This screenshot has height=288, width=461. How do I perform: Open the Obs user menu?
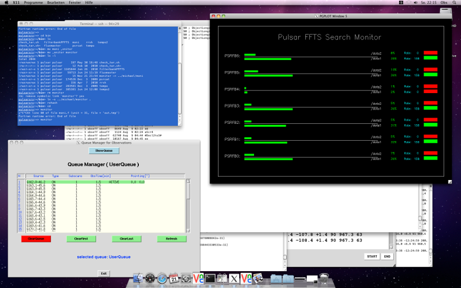(x=444, y=3)
